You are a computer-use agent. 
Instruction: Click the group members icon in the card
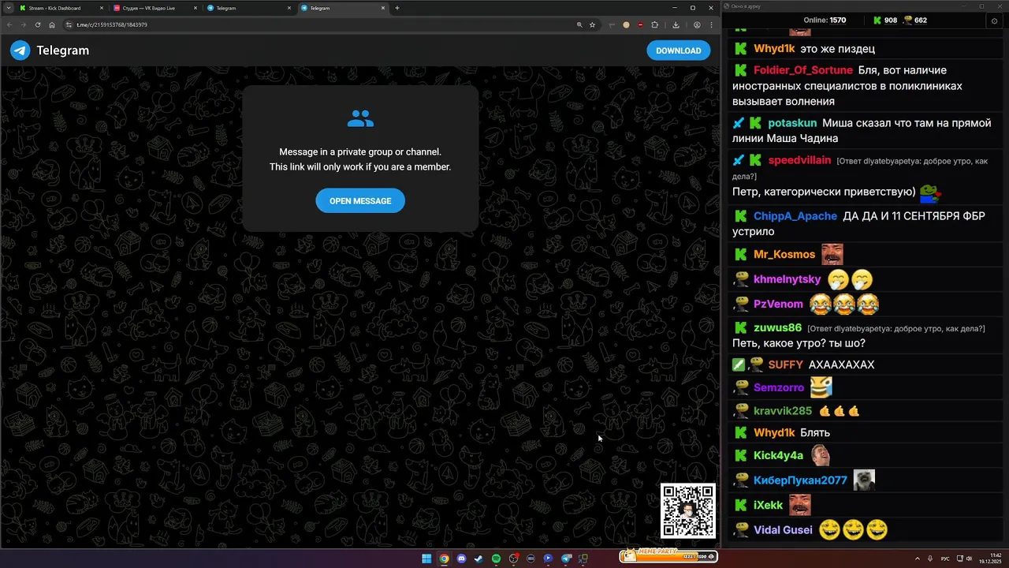(360, 119)
